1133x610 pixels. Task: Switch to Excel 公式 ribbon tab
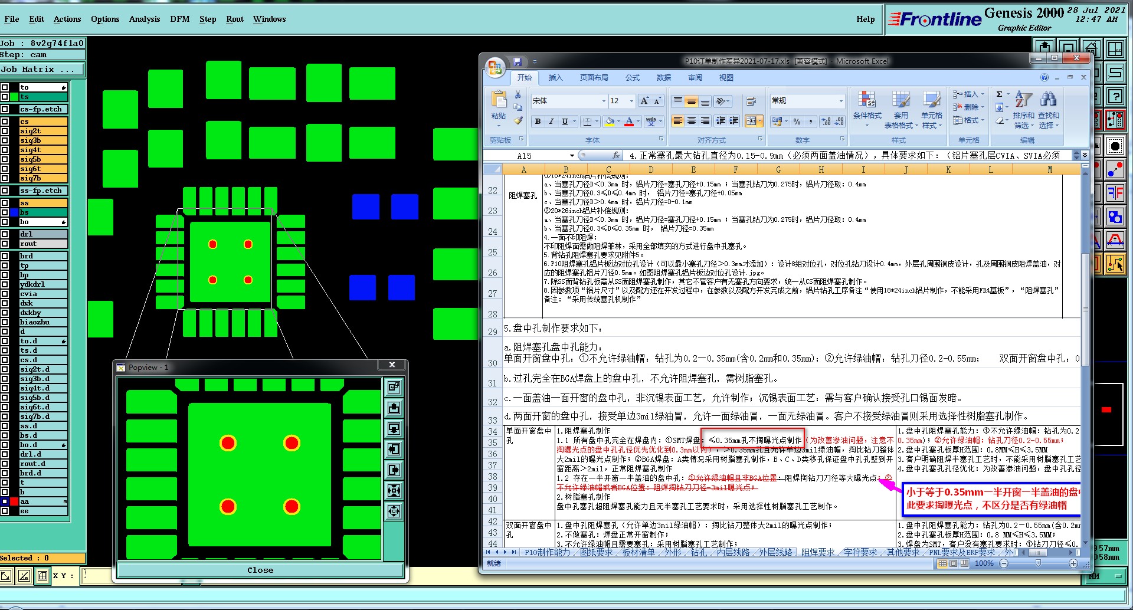click(x=633, y=78)
